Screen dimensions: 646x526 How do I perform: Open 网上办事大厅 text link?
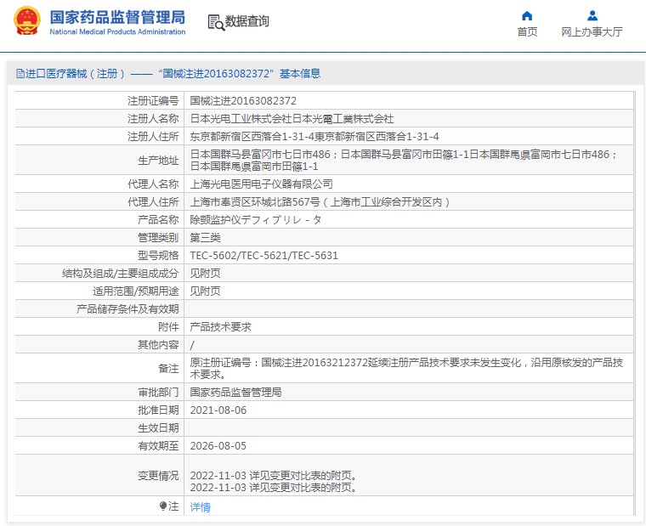(592, 31)
